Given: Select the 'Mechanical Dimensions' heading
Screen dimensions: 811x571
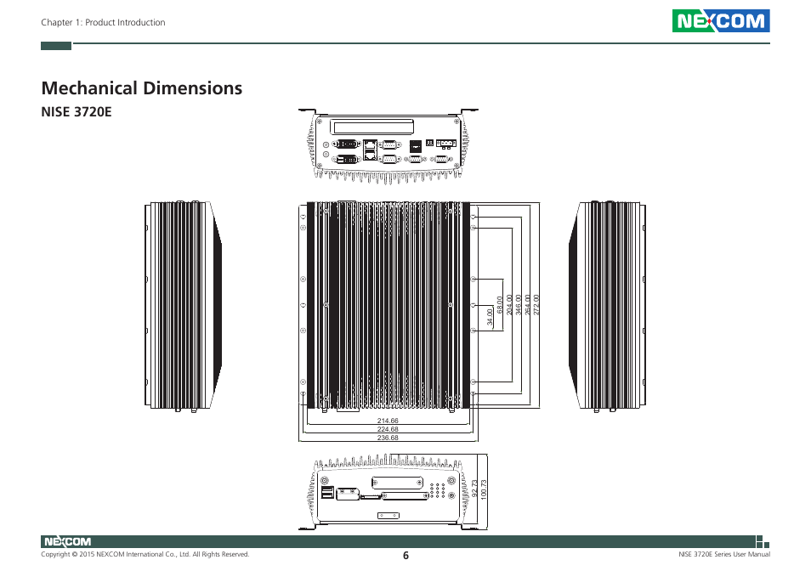Looking at the screenshot, I should click(141, 88).
